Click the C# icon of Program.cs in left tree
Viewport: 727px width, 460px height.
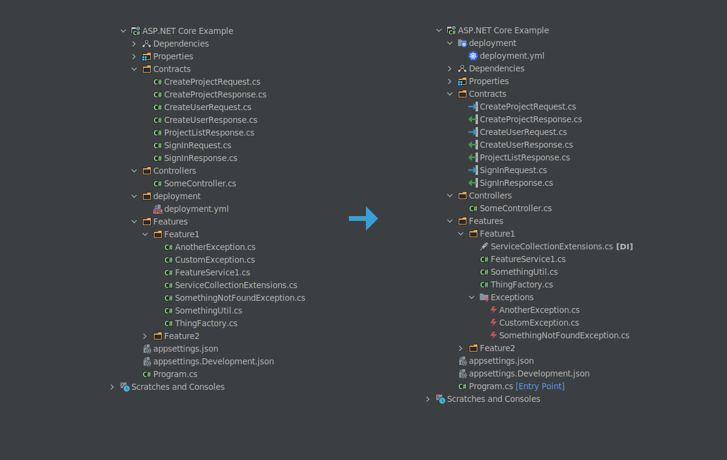pos(147,374)
